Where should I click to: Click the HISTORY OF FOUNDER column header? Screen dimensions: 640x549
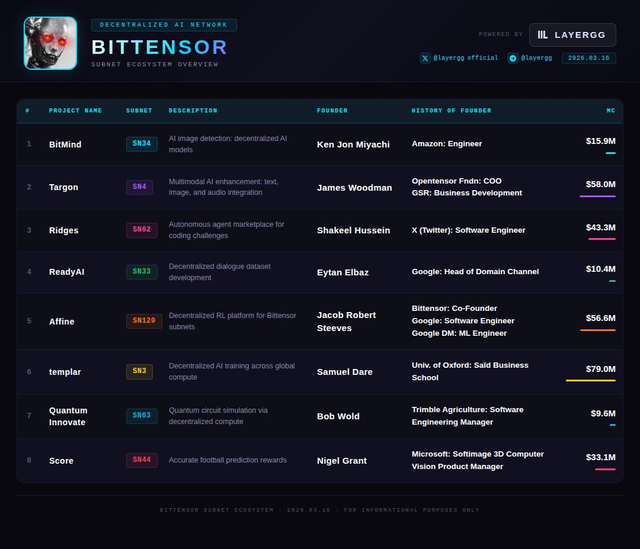pos(452,111)
